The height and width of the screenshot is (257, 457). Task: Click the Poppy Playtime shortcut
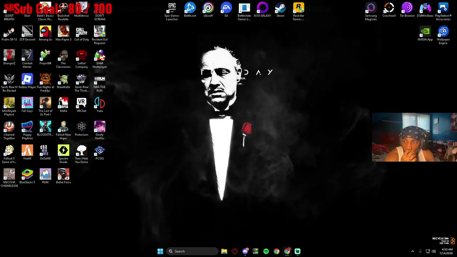[x=27, y=131]
